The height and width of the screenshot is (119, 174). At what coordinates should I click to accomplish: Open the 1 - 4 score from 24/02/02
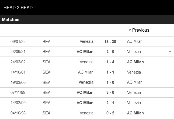coord(110,62)
